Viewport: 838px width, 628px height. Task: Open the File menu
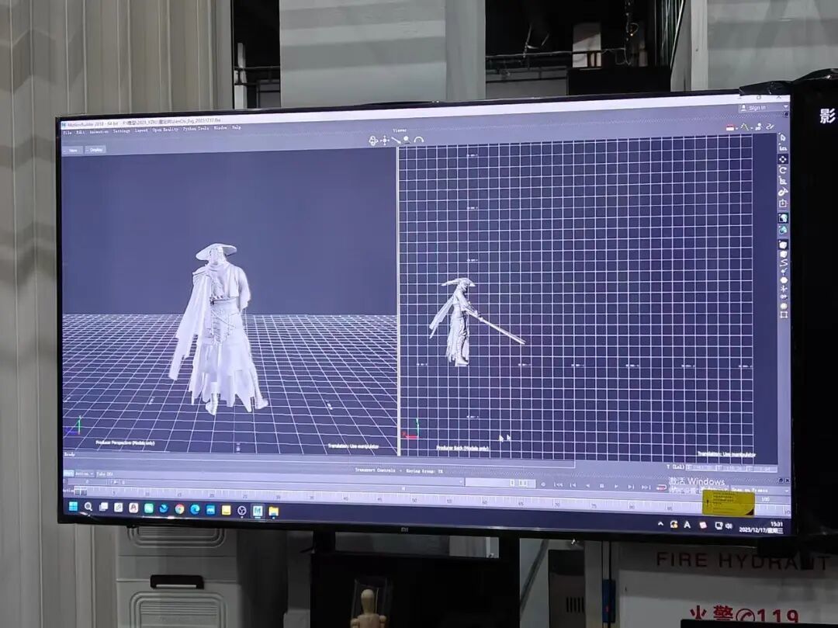click(x=68, y=132)
